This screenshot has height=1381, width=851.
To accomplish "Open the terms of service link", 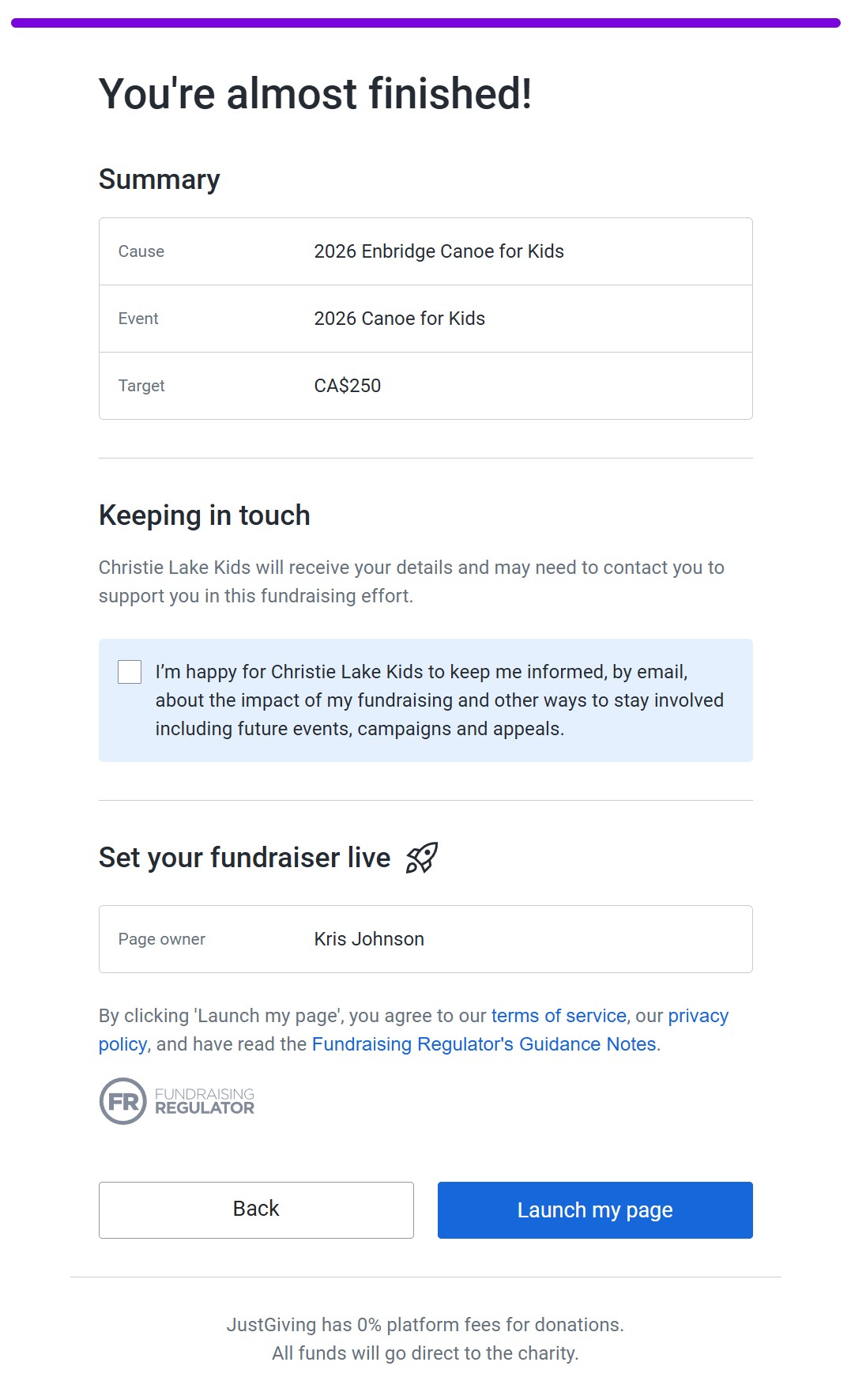I will [x=559, y=1016].
